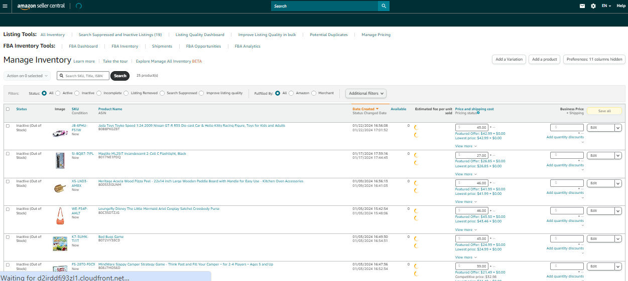Click the Jada Toys car product thumbnail
This screenshot has height=281, width=628.
pyautogui.click(x=60, y=133)
